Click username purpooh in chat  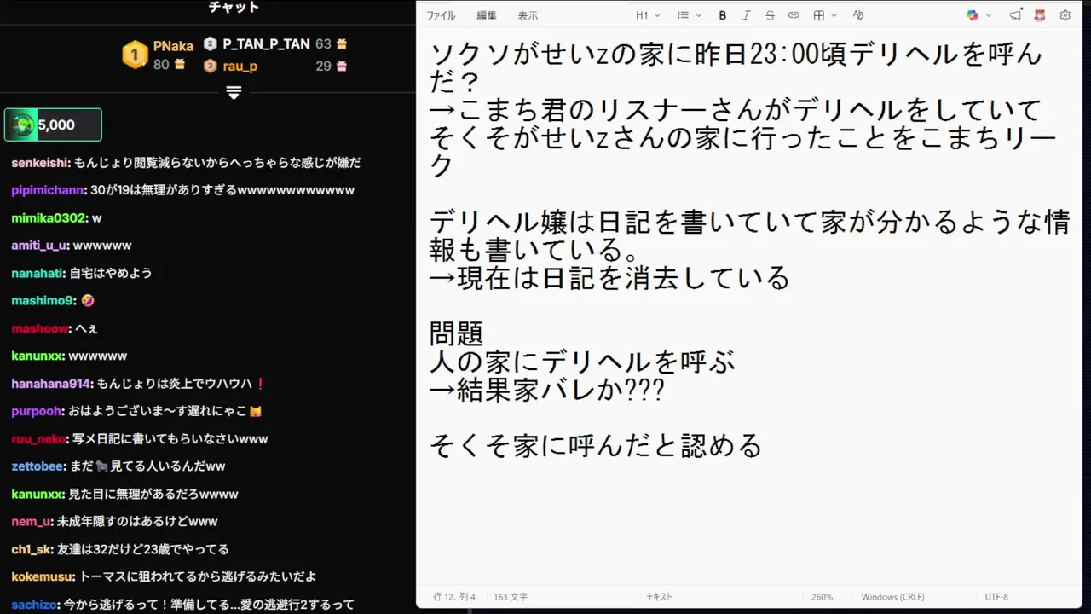click(x=37, y=411)
